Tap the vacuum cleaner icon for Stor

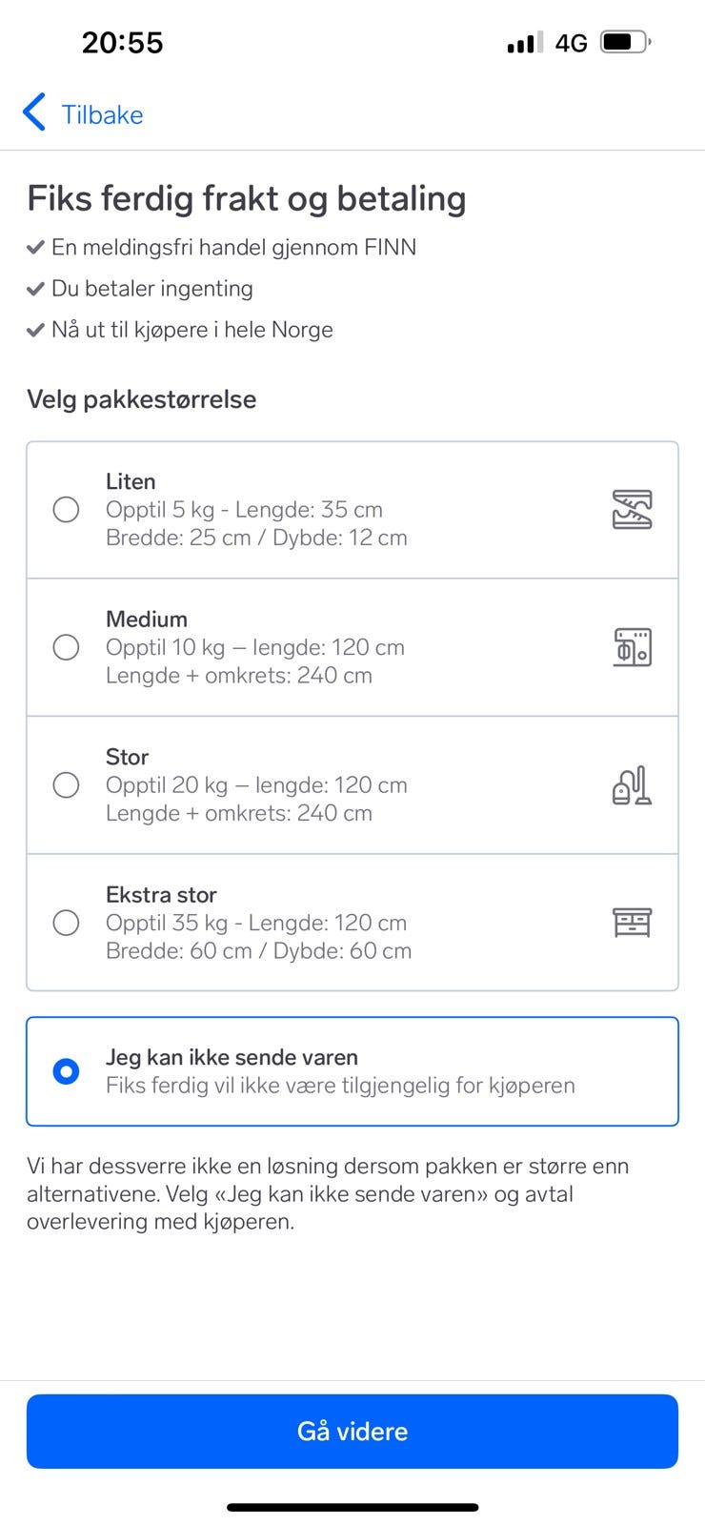[x=632, y=785]
